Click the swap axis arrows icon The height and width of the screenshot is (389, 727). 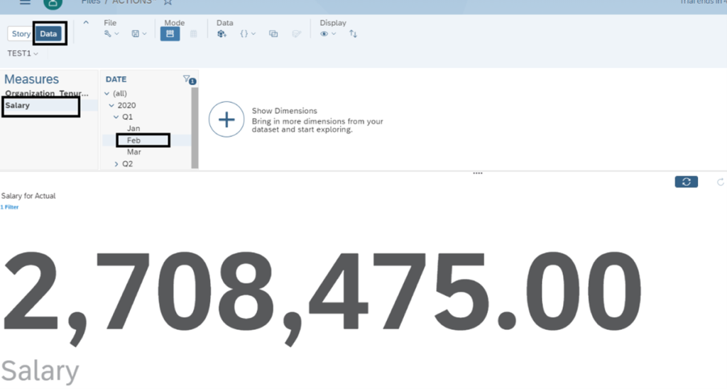click(354, 34)
